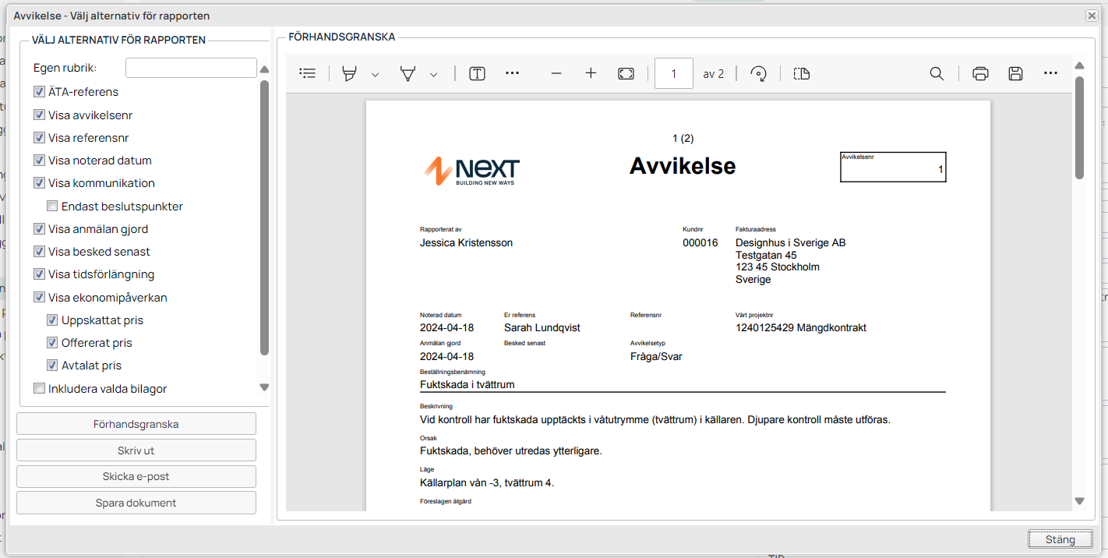Open highlighter options dropdown arrow
Screen dimensions: 1108x558
(x=375, y=74)
